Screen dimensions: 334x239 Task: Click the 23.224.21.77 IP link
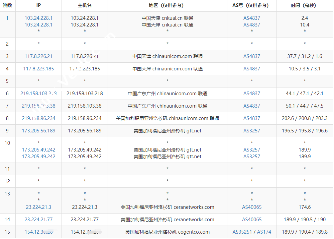pyautogui.click(x=38, y=220)
